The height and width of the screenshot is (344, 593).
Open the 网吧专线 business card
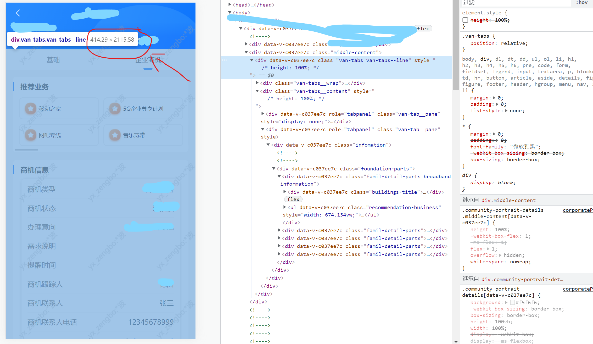[59, 135]
